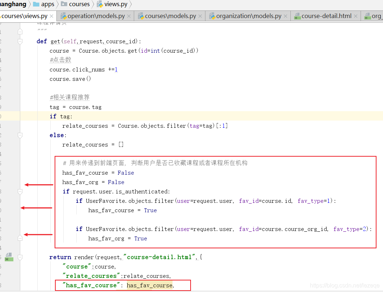Click the HTML icon on course-detail.html tab
Viewport: 383px width, 292px height.
click(x=297, y=16)
